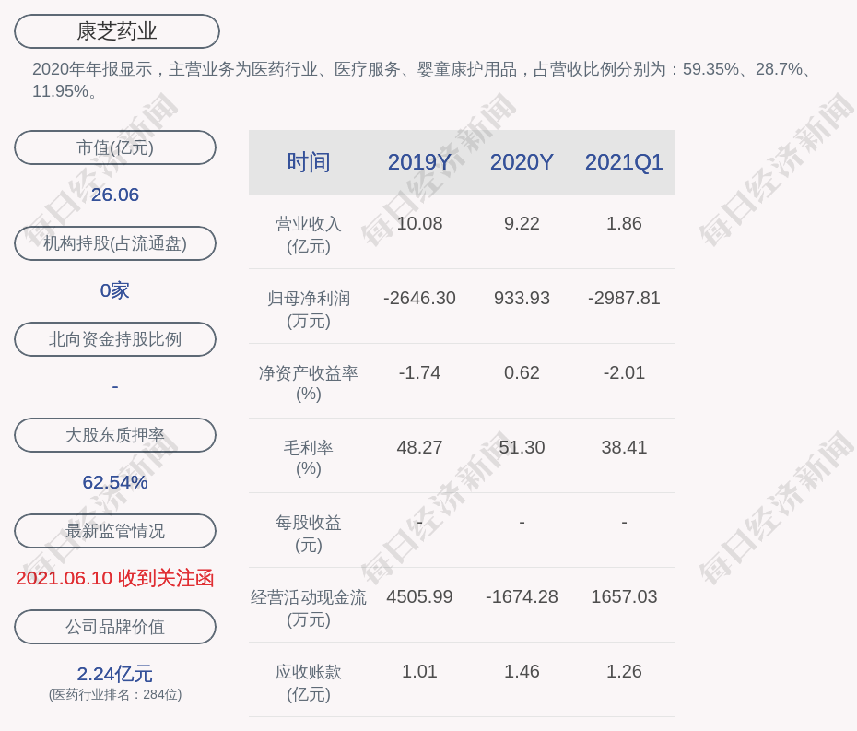Click the 医药行业排名:284位 text
The height and width of the screenshot is (731, 857).
point(115,694)
